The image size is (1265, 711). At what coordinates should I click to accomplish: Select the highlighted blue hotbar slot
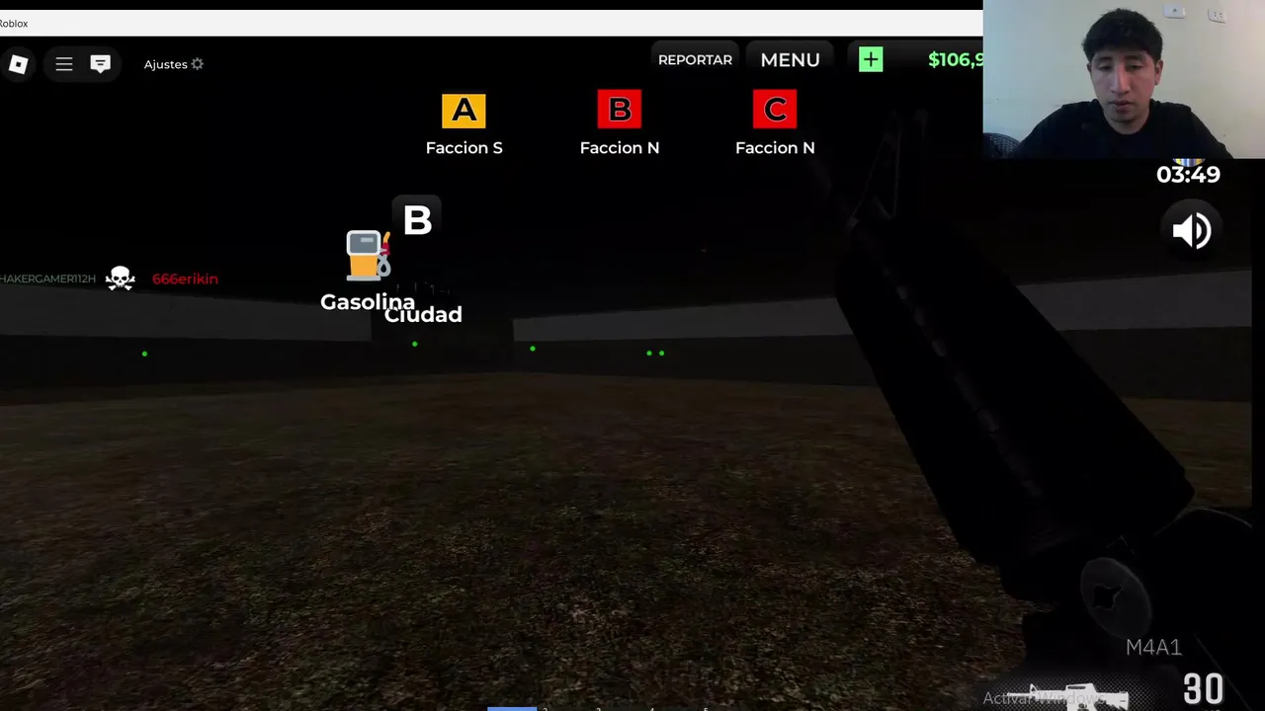pyautogui.click(x=512, y=708)
